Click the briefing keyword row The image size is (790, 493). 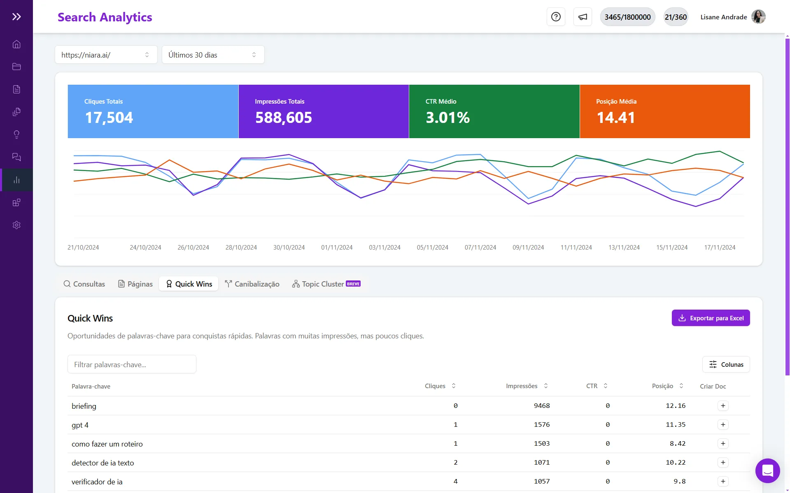pos(408,406)
